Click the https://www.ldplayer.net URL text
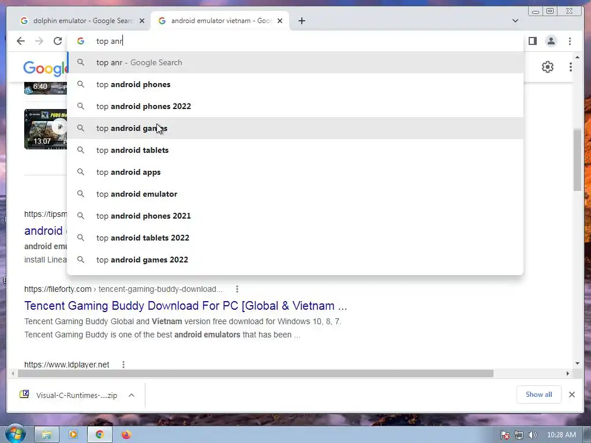 point(67,365)
